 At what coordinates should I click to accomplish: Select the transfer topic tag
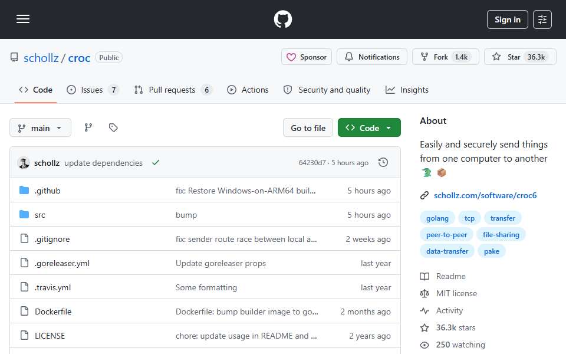click(x=502, y=218)
